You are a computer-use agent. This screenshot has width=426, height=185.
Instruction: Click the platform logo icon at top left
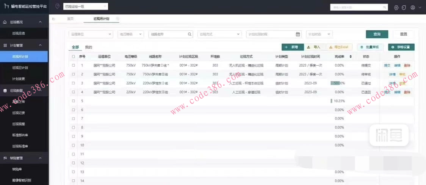(6, 6)
